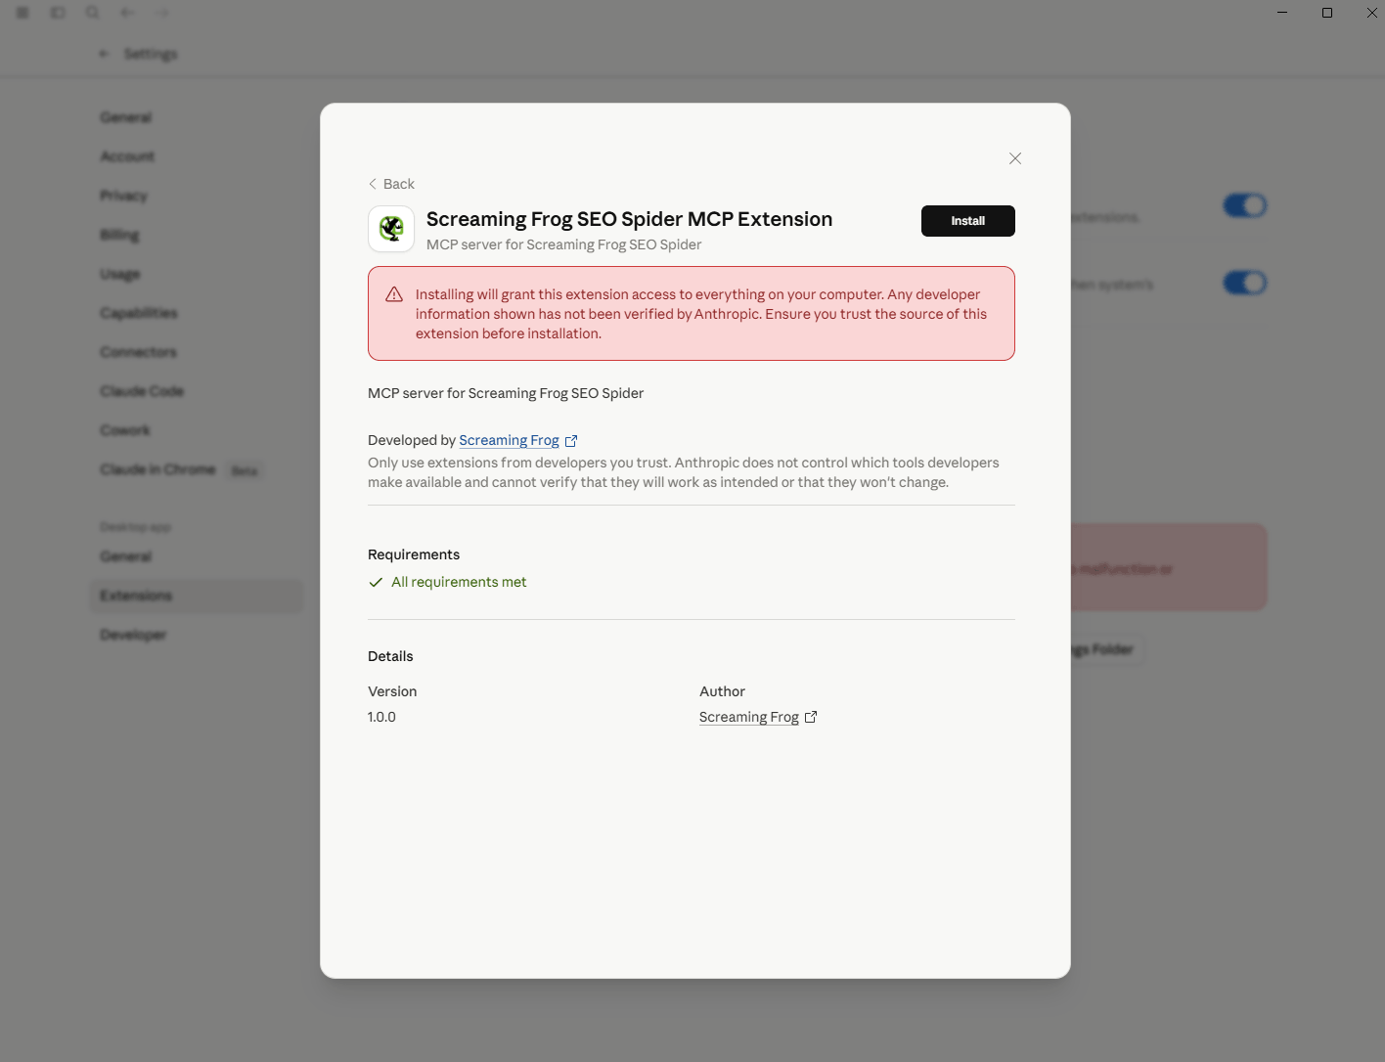Open Claude in Chrome settings
Image resolution: width=1385 pixels, height=1062 pixels.
pyautogui.click(x=157, y=469)
